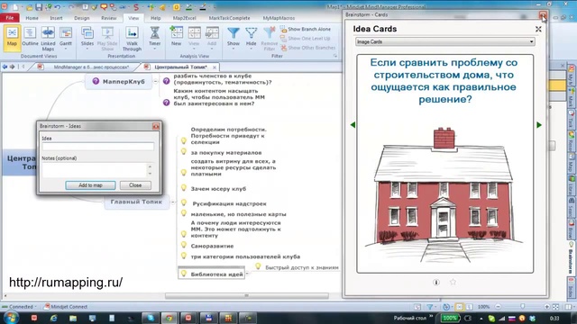
Task: Select the Map view icon
Action: pyautogui.click(x=12, y=37)
